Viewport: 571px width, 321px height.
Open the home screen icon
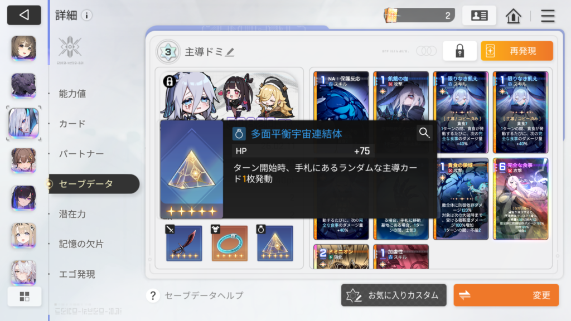tap(513, 16)
